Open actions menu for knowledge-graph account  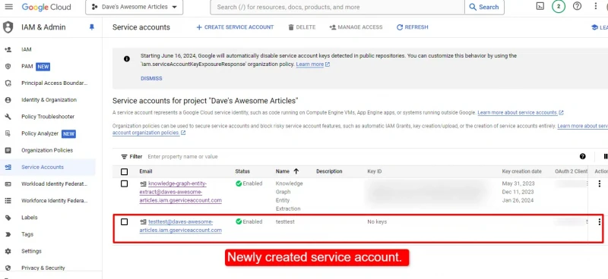click(x=600, y=183)
